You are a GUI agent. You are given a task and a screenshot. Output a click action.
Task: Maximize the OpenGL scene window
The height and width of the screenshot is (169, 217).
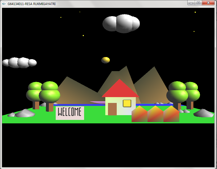click(x=198, y=3)
